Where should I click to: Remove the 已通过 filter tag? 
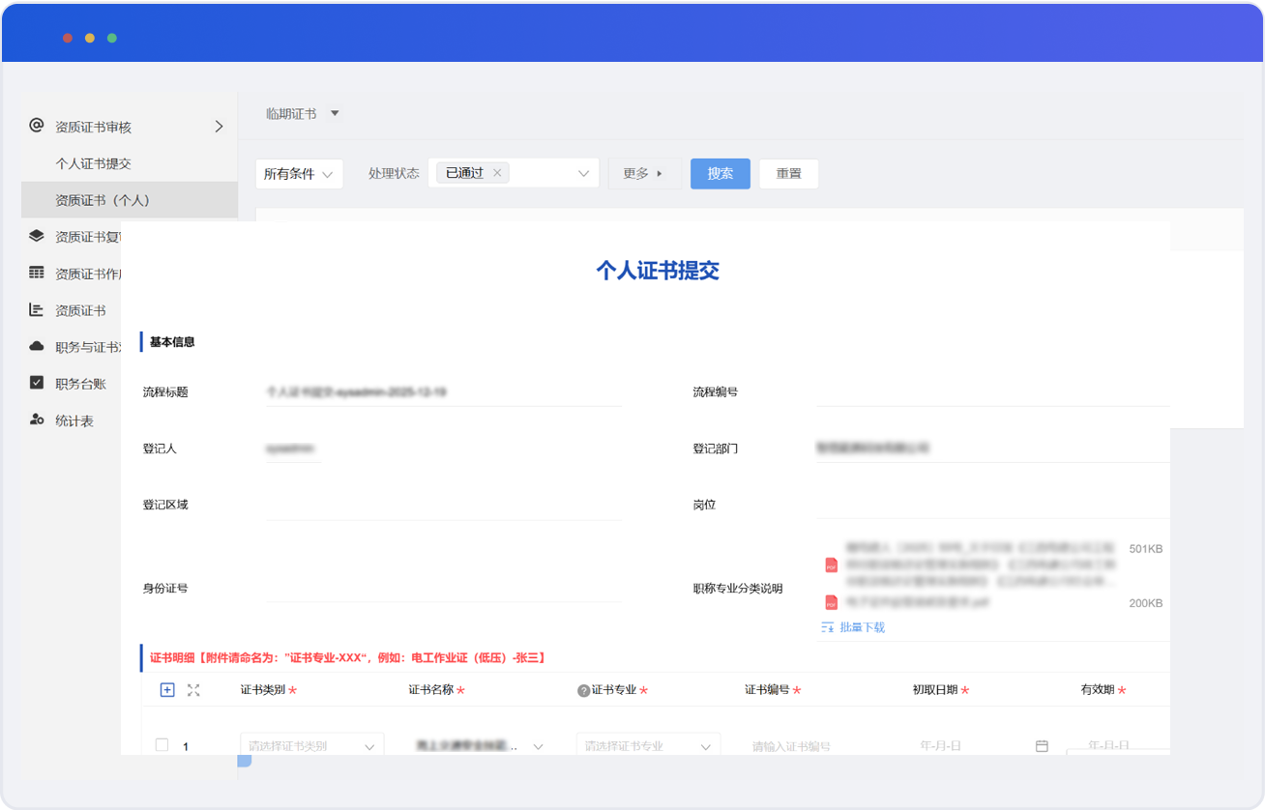pyautogui.click(x=497, y=173)
